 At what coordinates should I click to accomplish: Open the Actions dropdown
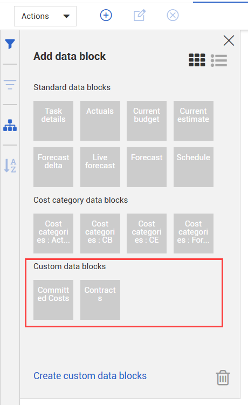click(x=45, y=16)
